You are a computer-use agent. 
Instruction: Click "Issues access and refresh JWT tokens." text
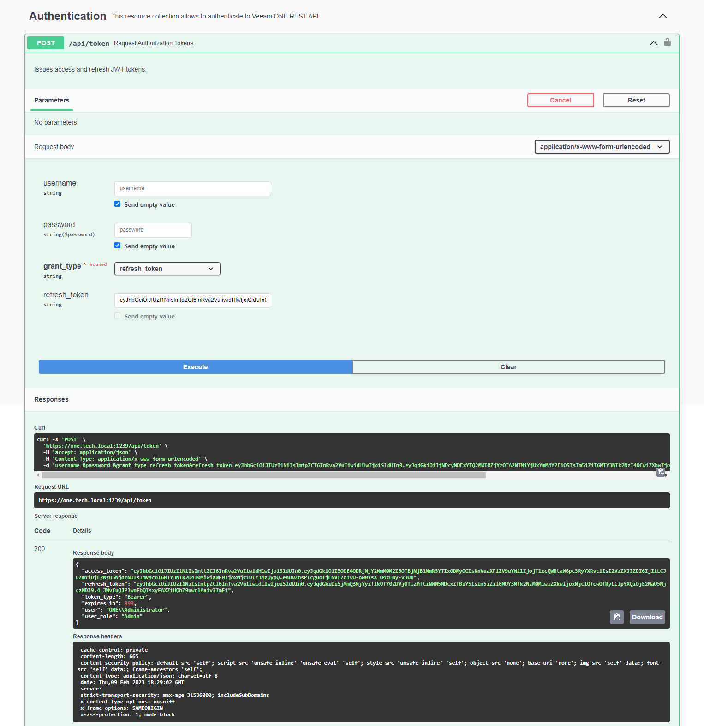click(x=90, y=69)
